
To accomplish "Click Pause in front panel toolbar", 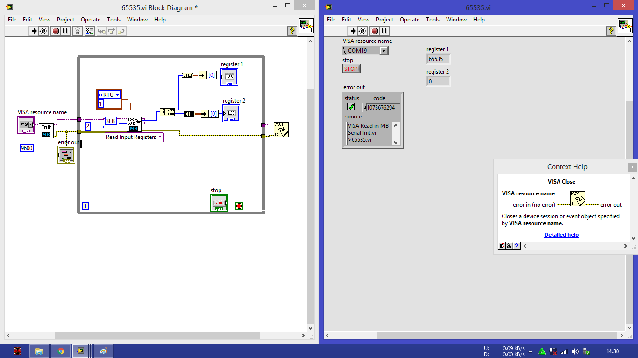I will point(384,31).
